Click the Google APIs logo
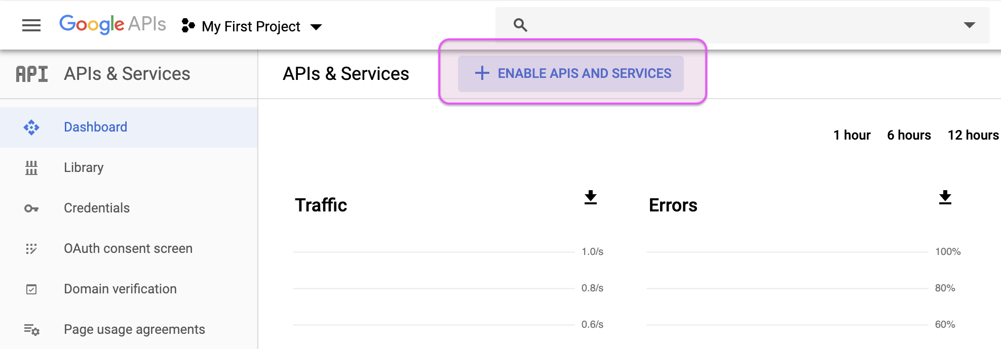The width and height of the screenshot is (1001, 349). pyautogui.click(x=112, y=24)
